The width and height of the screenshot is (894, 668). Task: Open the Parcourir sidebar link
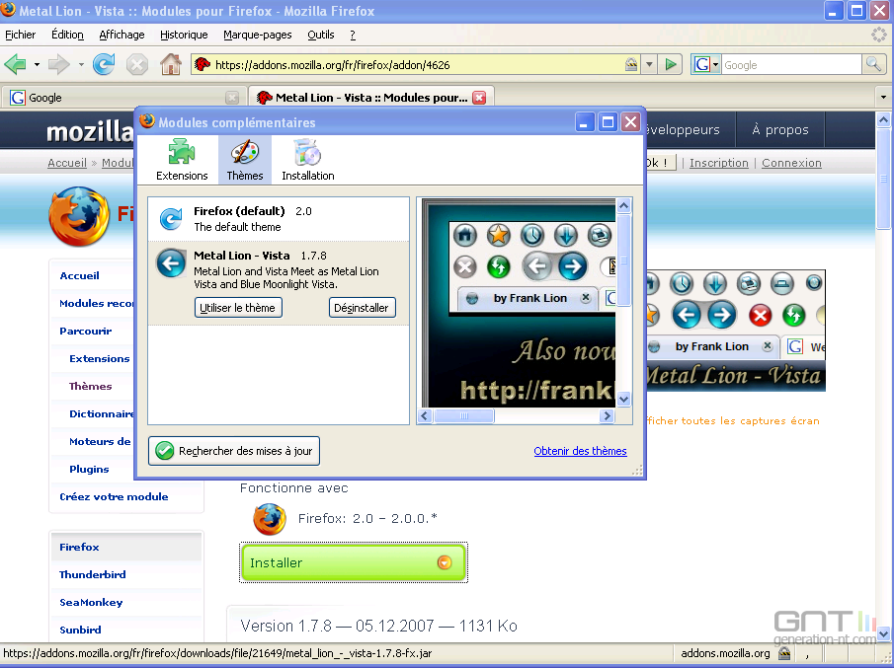86,331
